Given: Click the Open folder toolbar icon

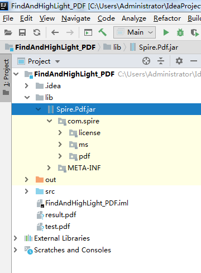Looking at the screenshot, I should tap(8, 32).
